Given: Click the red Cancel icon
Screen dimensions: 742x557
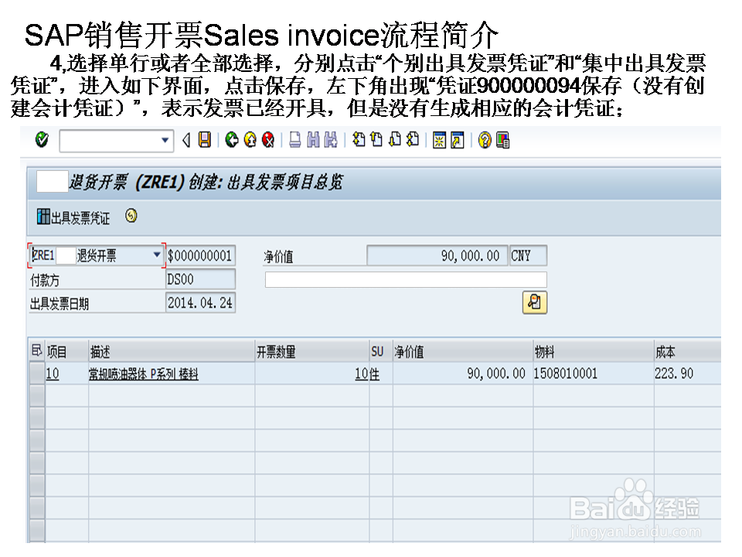Looking at the screenshot, I should (x=268, y=140).
